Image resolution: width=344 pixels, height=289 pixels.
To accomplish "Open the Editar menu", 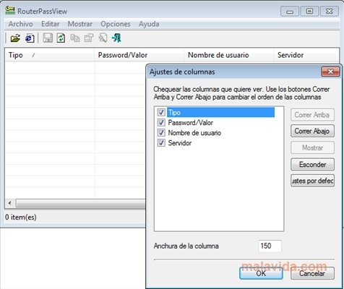I will (50, 24).
